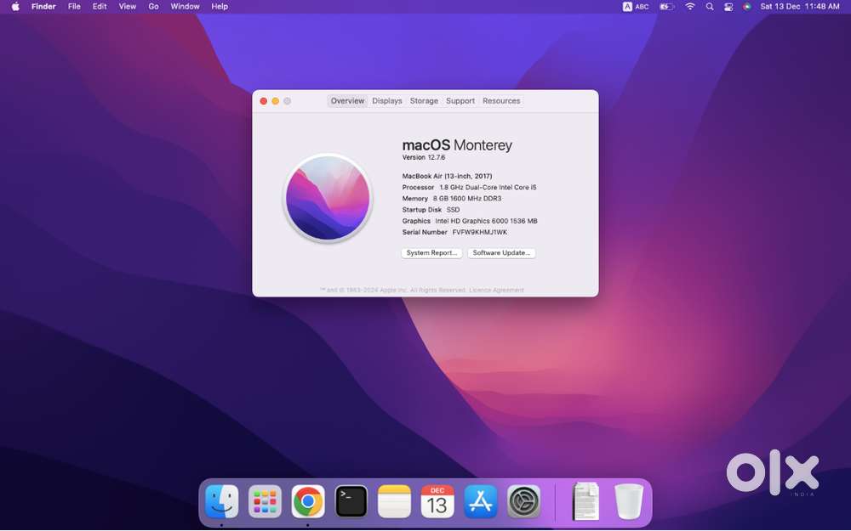Open the Calendar app showing Dec 13
Image resolution: width=851 pixels, height=531 pixels.
click(x=437, y=501)
